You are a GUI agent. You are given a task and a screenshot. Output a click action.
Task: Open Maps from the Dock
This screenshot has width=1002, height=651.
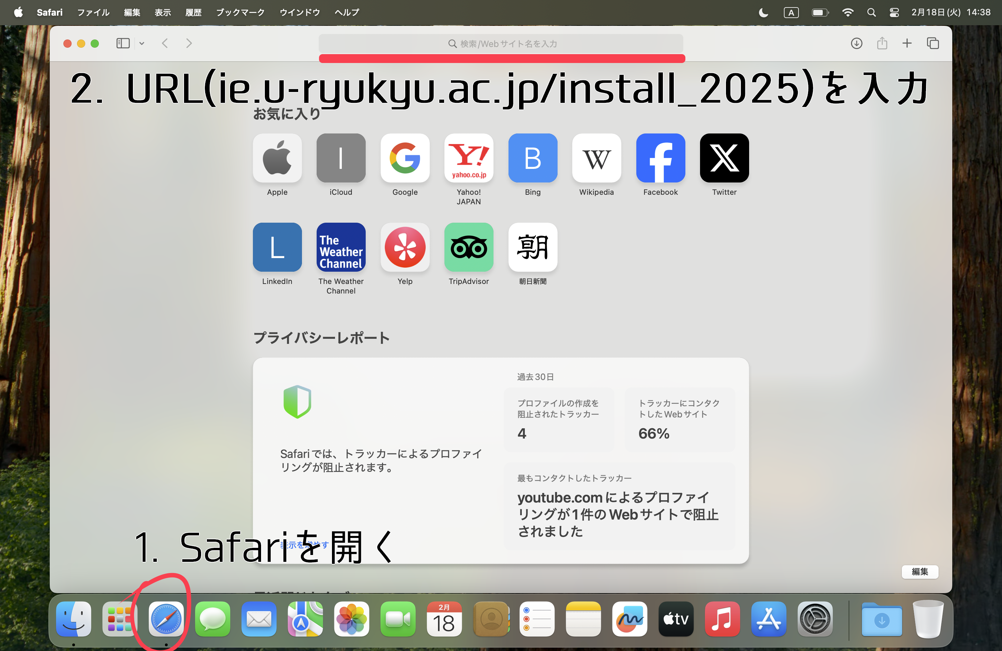click(305, 619)
